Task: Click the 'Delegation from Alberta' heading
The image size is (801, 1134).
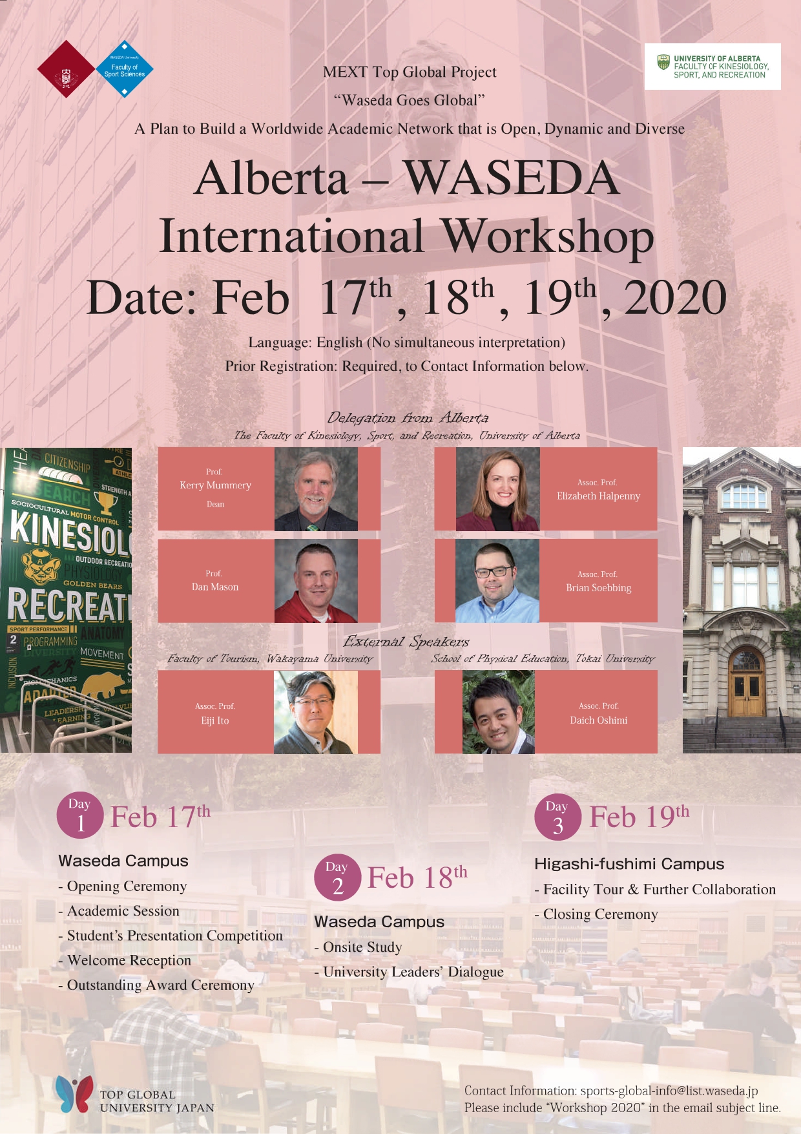Action: click(x=408, y=418)
